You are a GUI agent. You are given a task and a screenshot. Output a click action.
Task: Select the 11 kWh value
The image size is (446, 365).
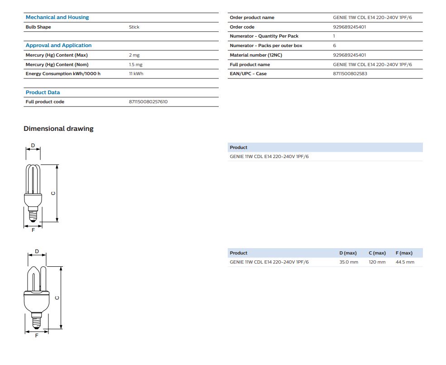click(136, 74)
